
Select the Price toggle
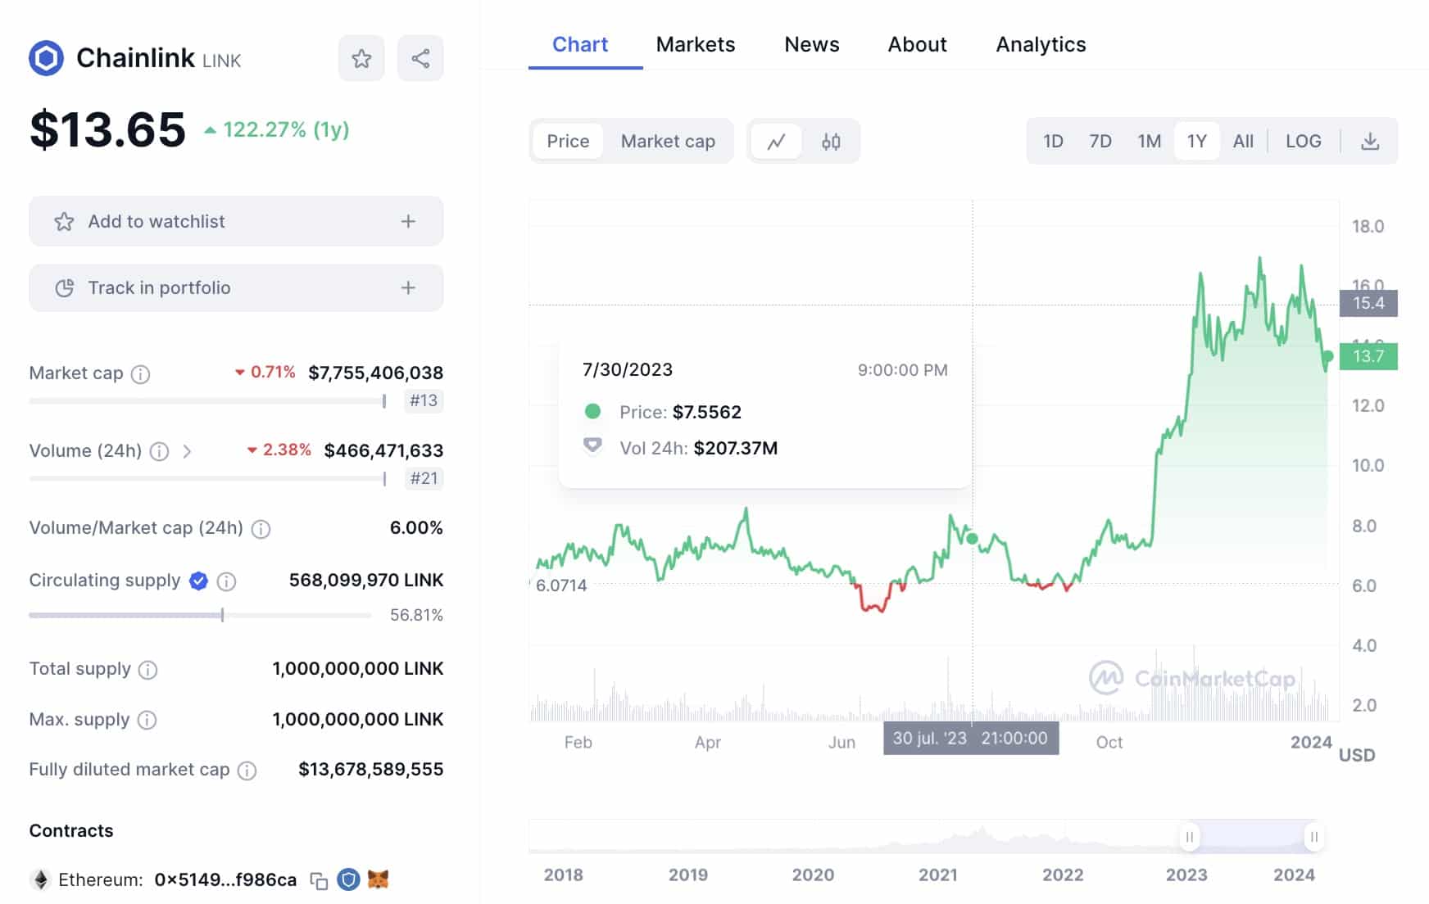[568, 142]
